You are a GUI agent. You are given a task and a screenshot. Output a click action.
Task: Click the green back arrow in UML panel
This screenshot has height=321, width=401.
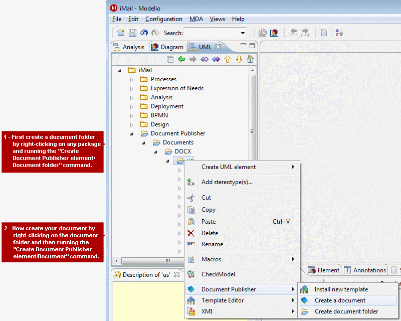tap(181, 59)
